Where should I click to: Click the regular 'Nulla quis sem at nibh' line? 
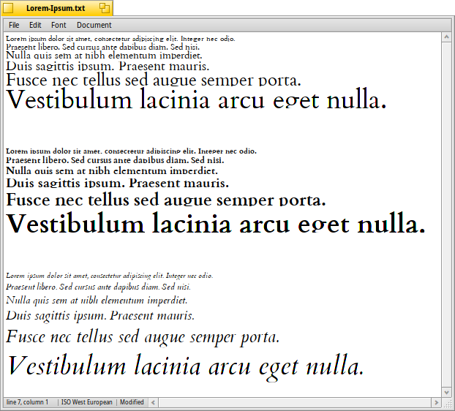[x=104, y=55]
